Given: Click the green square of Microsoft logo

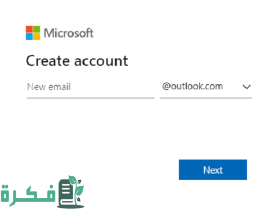Looking at the screenshot, I should [x=37, y=29].
